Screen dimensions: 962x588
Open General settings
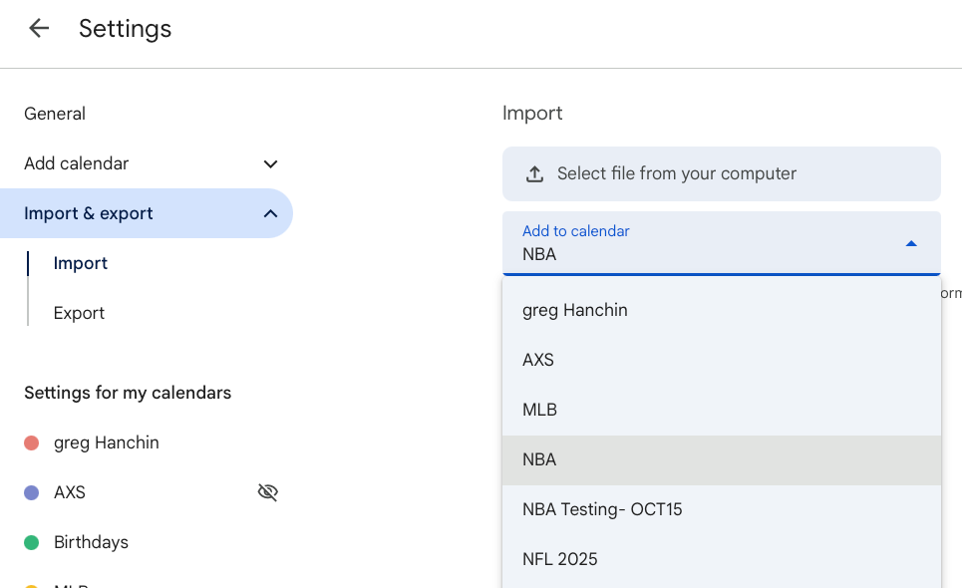tap(55, 114)
